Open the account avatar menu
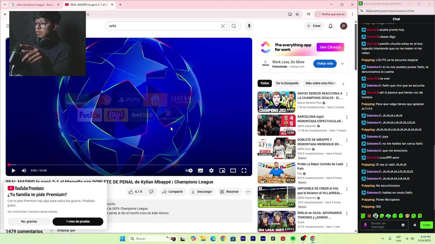Image resolution: width=435 pixels, height=244 pixels. (x=344, y=26)
